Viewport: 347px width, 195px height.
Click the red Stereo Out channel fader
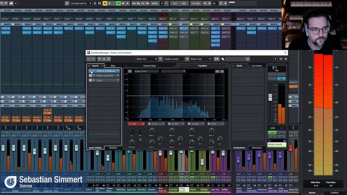point(291,148)
